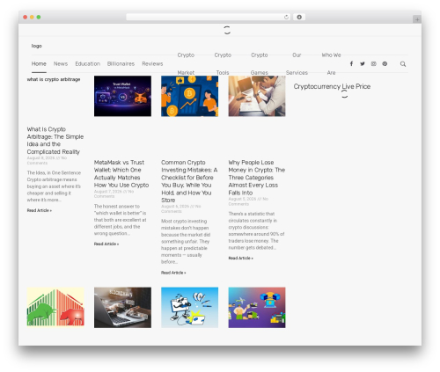The width and height of the screenshot is (440, 372).
Task: Open the Crypto Games menu
Action: [260, 63]
